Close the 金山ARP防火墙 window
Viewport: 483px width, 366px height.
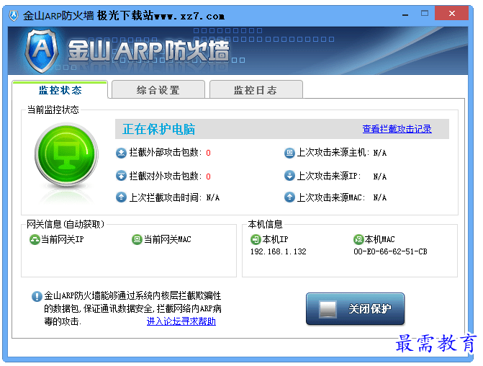[451, 13]
